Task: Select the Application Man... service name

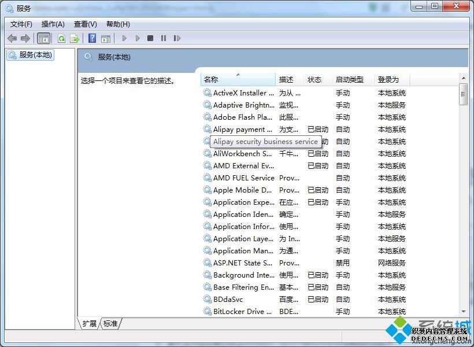Action: click(x=243, y=251)
